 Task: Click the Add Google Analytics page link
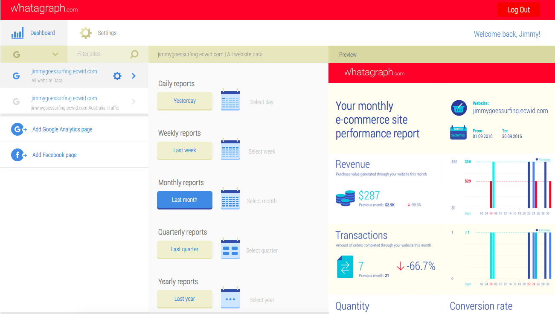62,129
